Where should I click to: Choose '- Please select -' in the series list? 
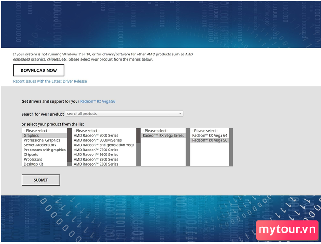104,131
